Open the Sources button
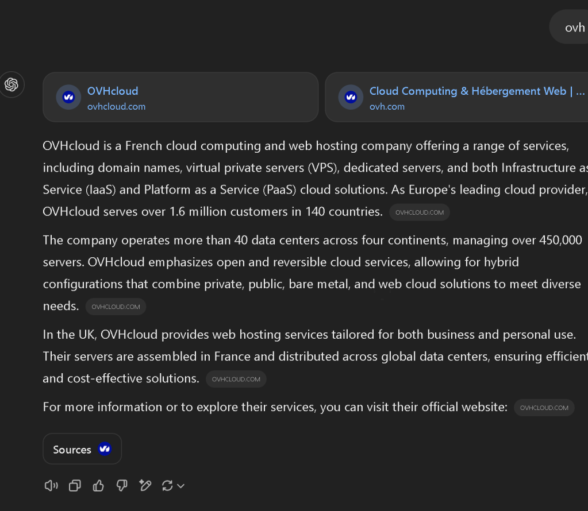This screenshot has height=511, width=588. click(x=82, y=449)
